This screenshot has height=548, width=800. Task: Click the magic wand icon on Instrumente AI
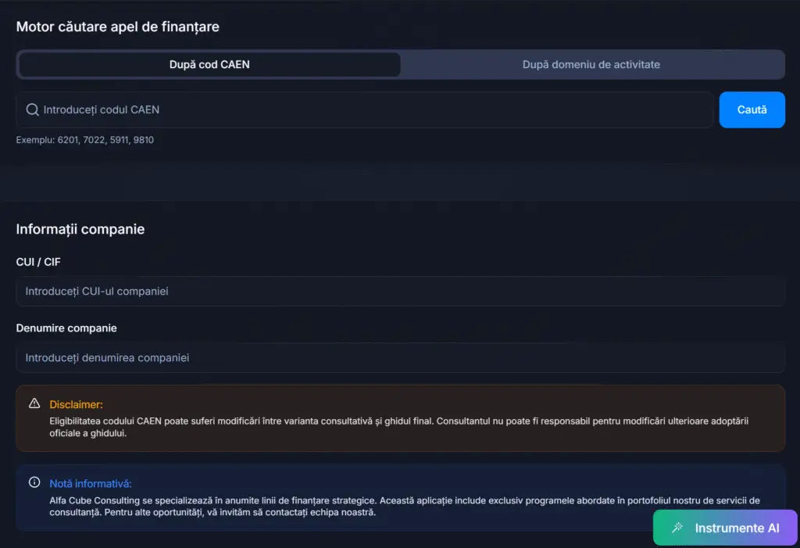click(x=677, y=528)
